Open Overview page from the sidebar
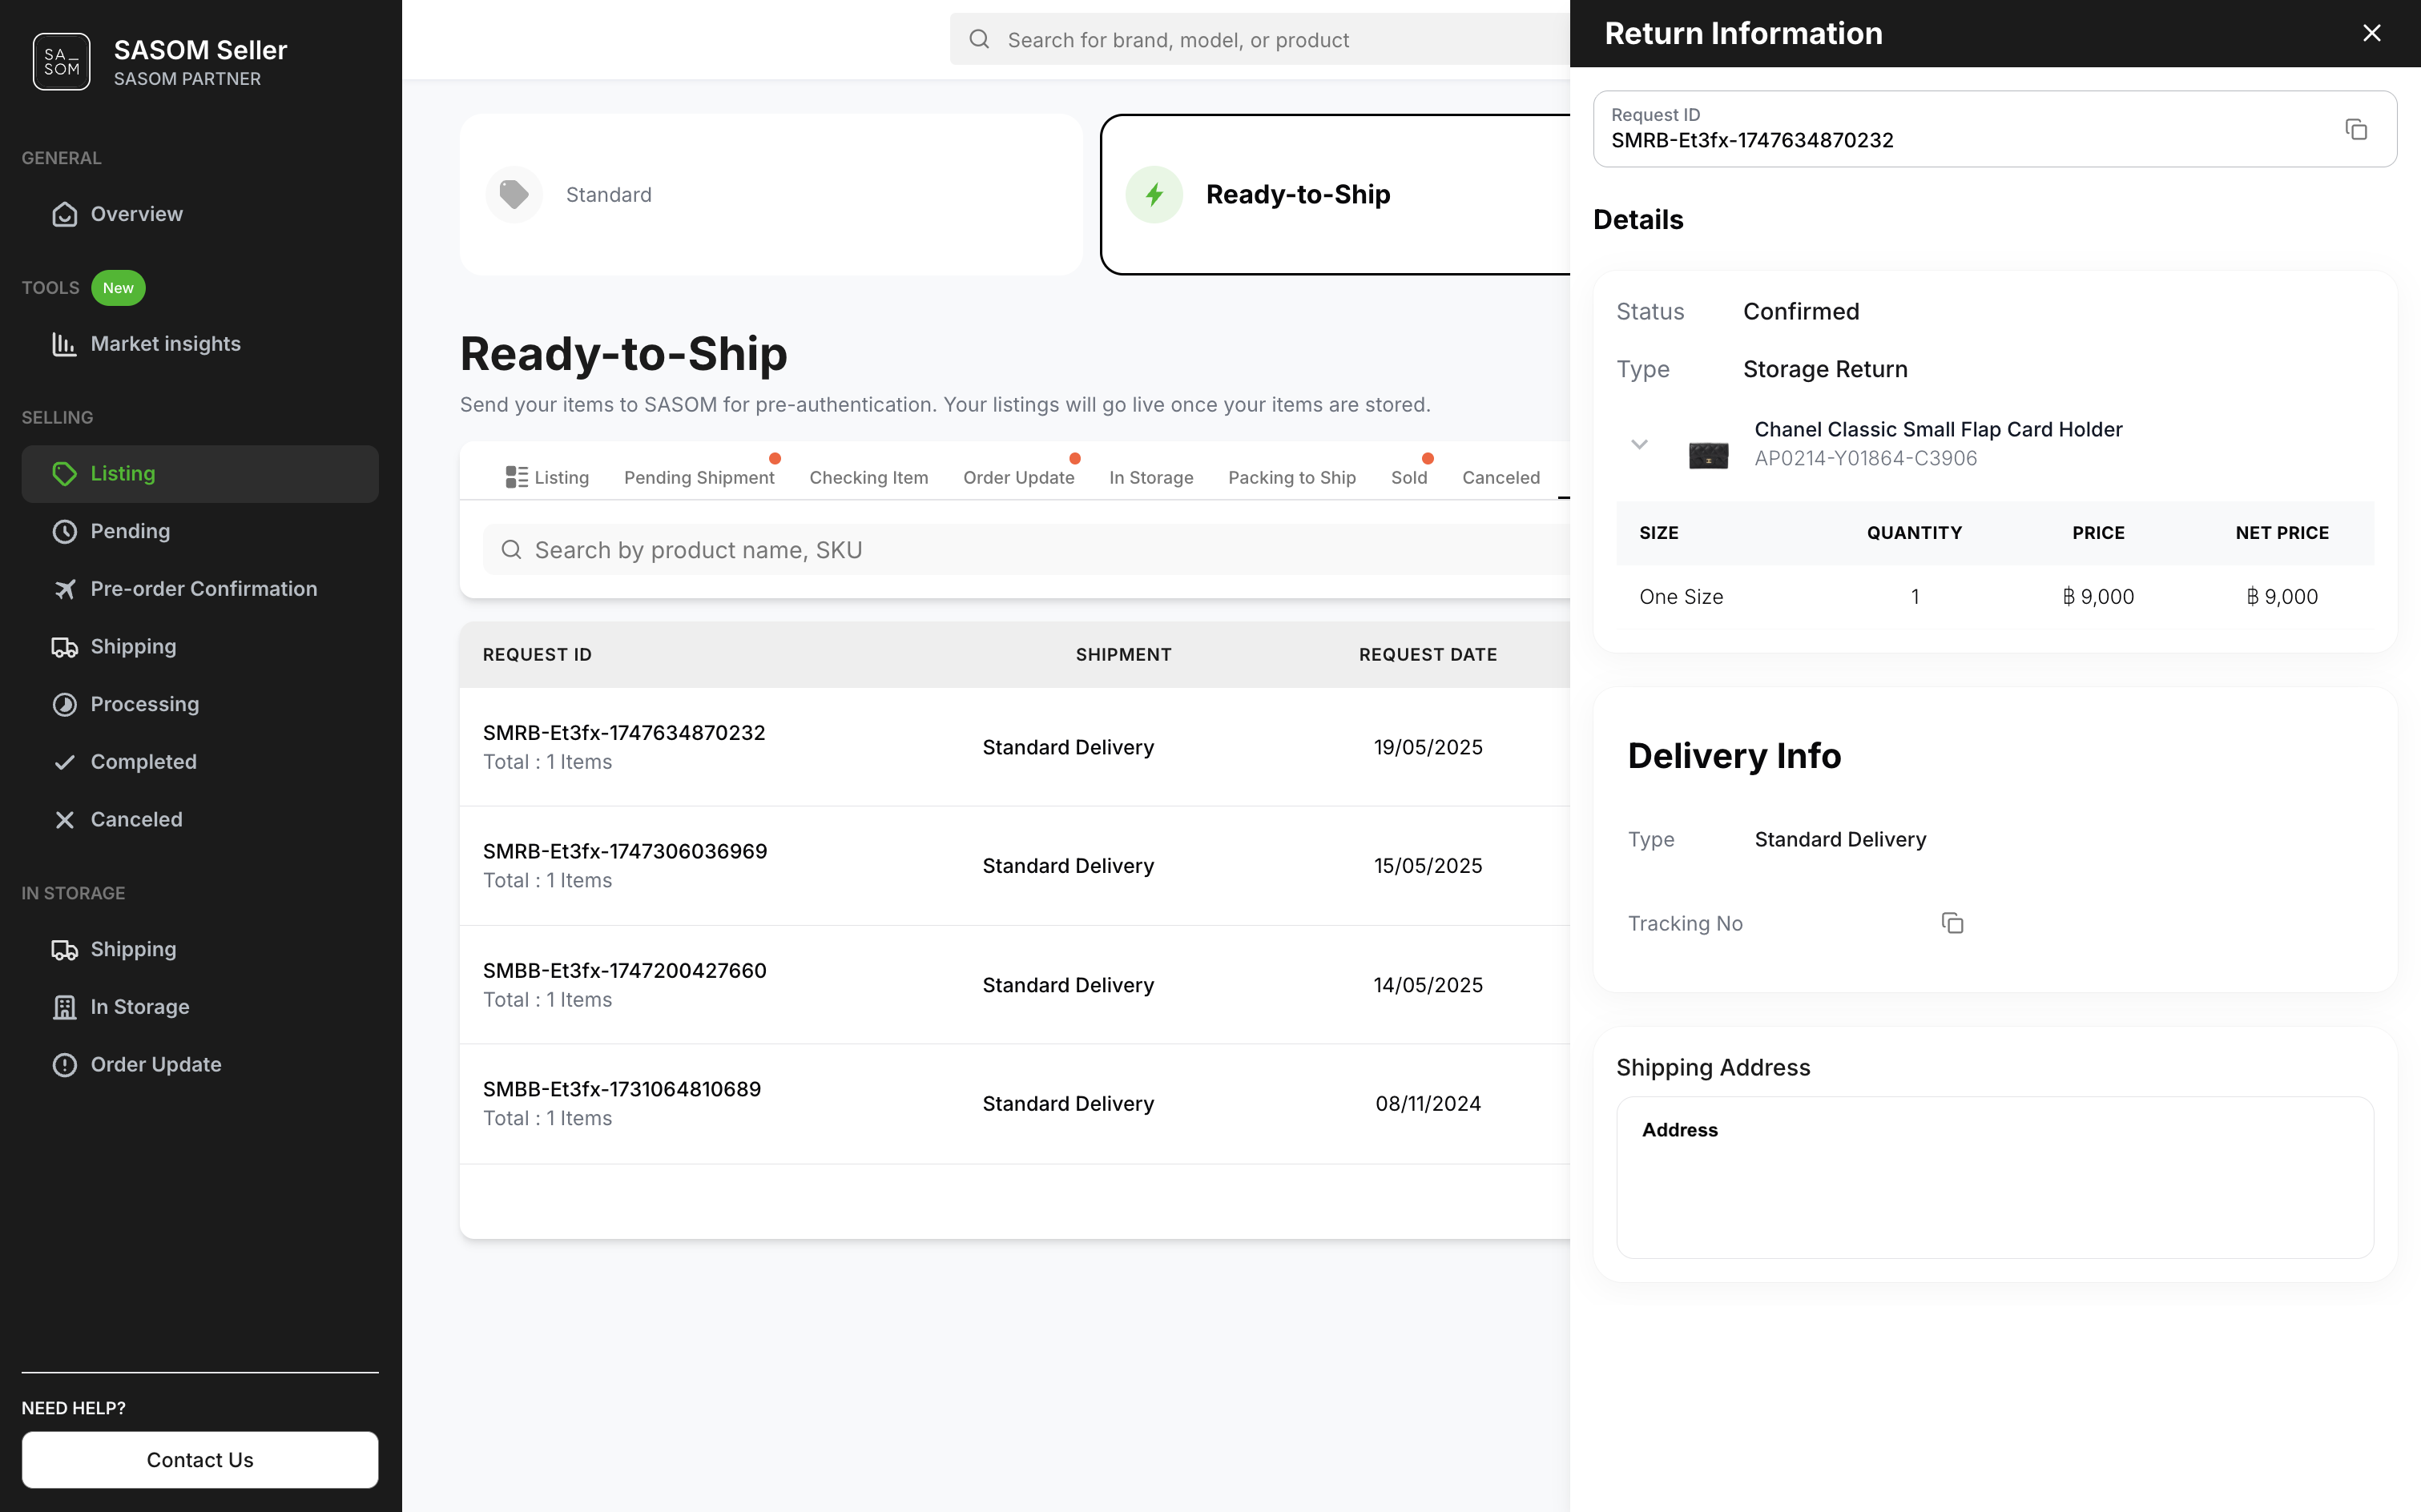 pyautogui.click(x=136, y=214)
